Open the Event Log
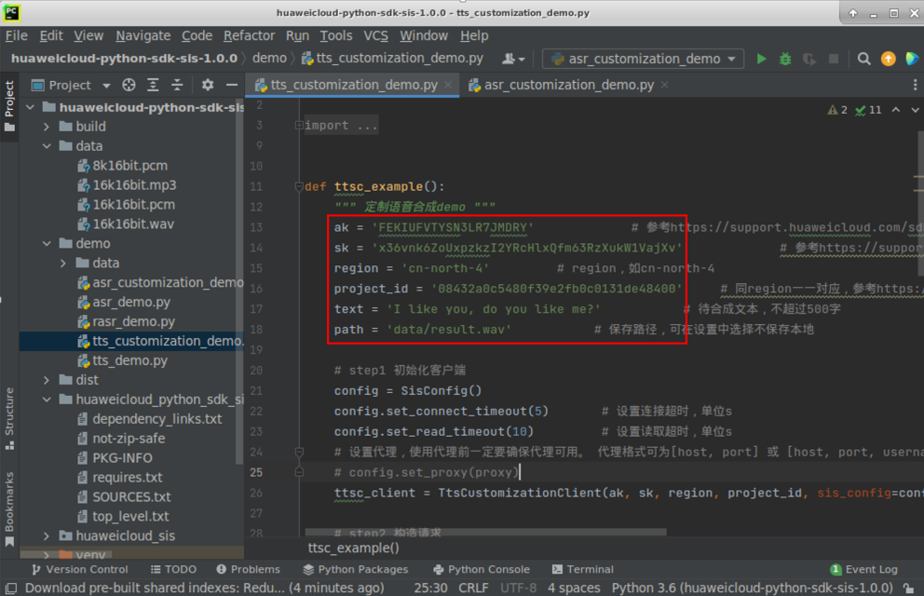Image resolution: width=924 pixels, height=596 pixels. pos(863,570)
